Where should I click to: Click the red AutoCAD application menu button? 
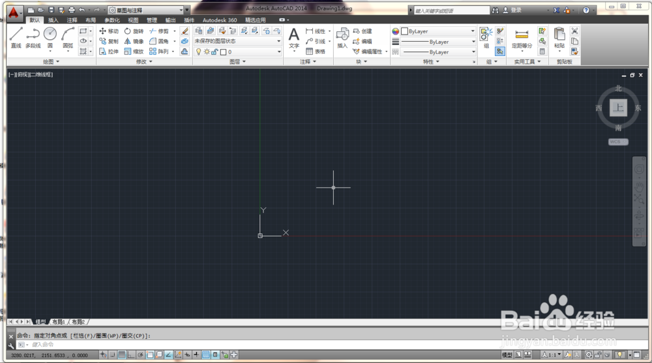click(14, 12)
